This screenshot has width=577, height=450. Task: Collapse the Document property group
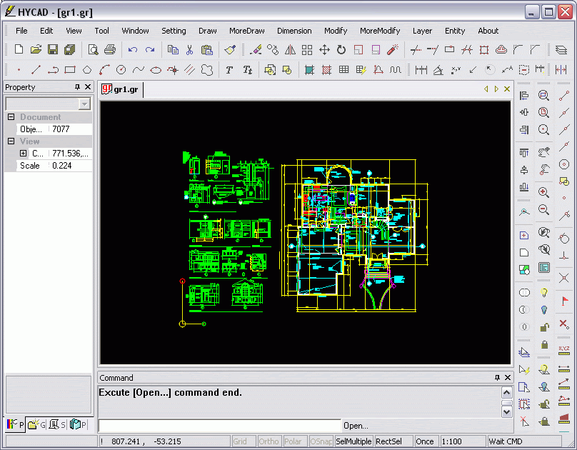coord(11,117)
